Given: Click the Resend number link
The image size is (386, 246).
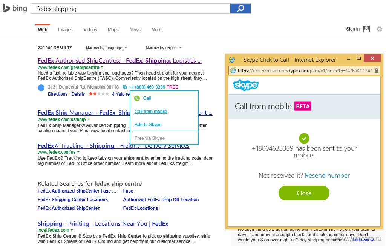Looking at the screenshot, I should 327,176.
